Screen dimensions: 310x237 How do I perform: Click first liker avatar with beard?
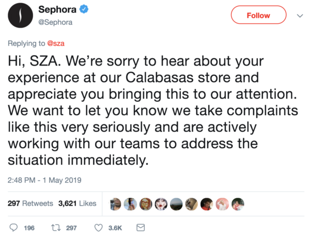click(115, 204)
